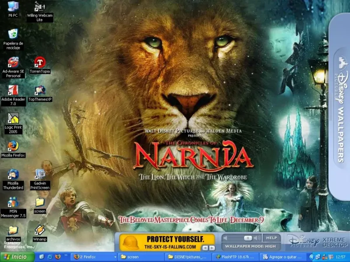Click the Inicio start button
350x262 pixels.
[x=17, y=257]
